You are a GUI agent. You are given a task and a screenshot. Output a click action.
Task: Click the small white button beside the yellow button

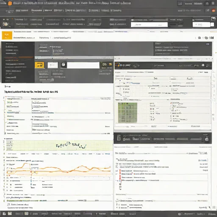click(53, 65)
